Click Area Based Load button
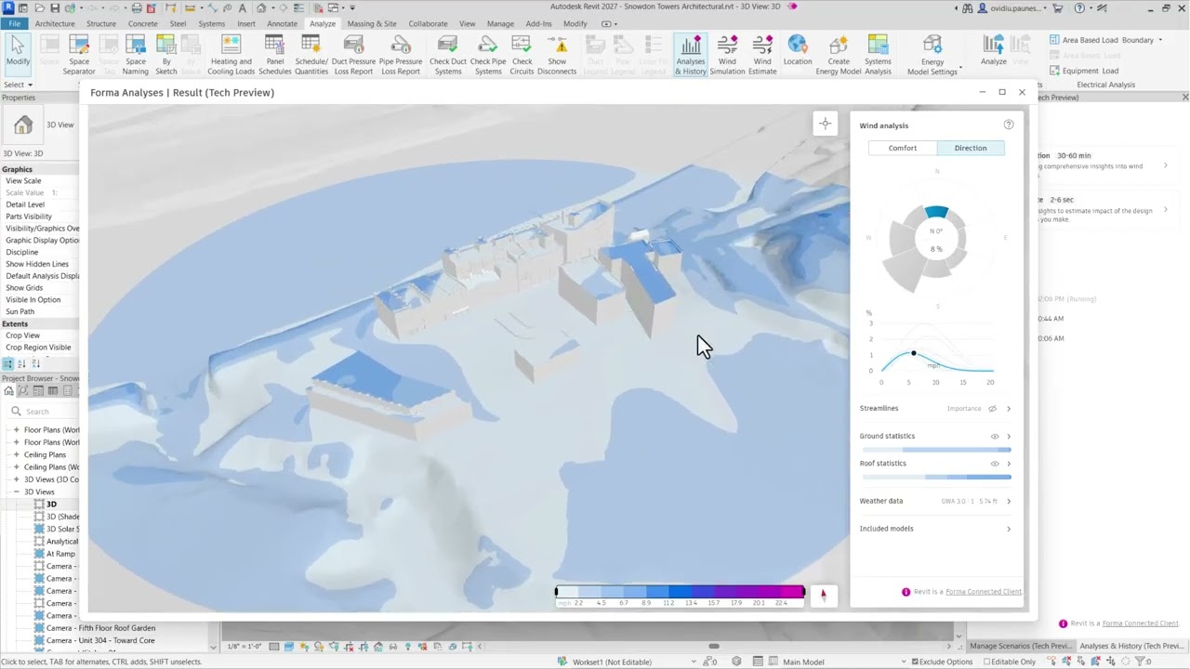The width and height of the screenshot is (1190, 669). [1084, 55]
